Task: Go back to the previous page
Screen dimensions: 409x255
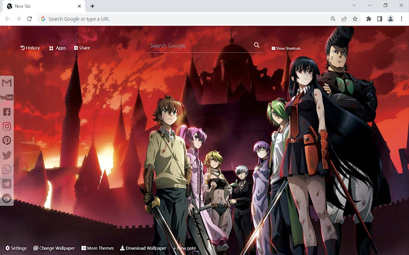Action: [8, 18]
